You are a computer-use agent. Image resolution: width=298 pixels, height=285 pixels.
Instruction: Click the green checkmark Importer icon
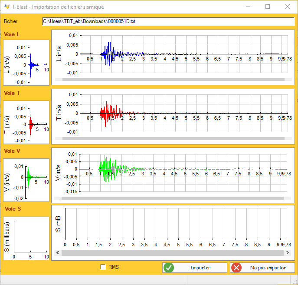click(x=169, y=268)
